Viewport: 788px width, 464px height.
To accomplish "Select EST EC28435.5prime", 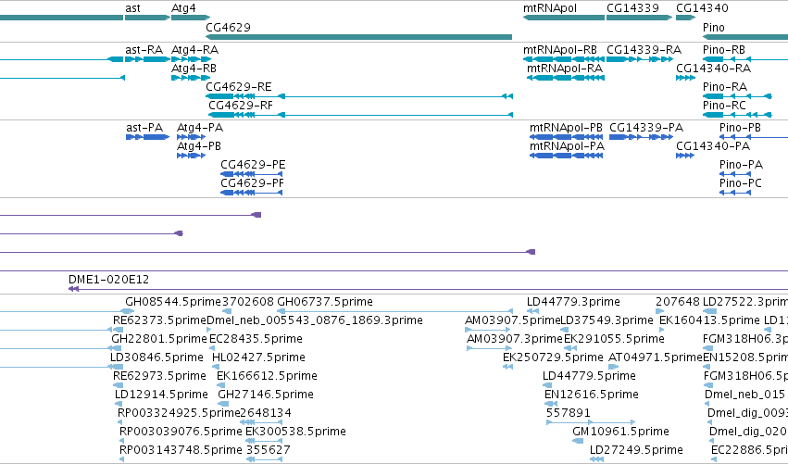I will 256,339.
